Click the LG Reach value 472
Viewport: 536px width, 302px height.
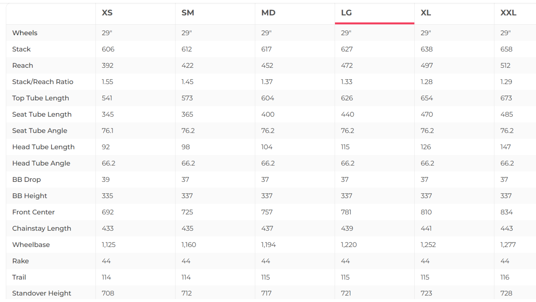347,65
